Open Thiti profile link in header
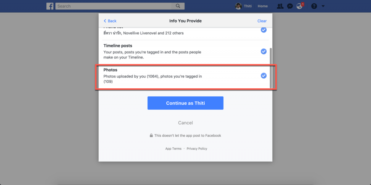 (248, 6)
